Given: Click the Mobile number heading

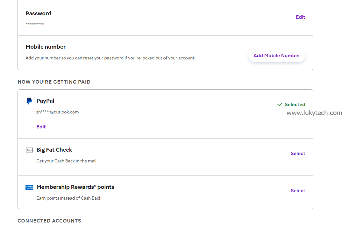Looking at the screenshot, I should pos(46,47).
